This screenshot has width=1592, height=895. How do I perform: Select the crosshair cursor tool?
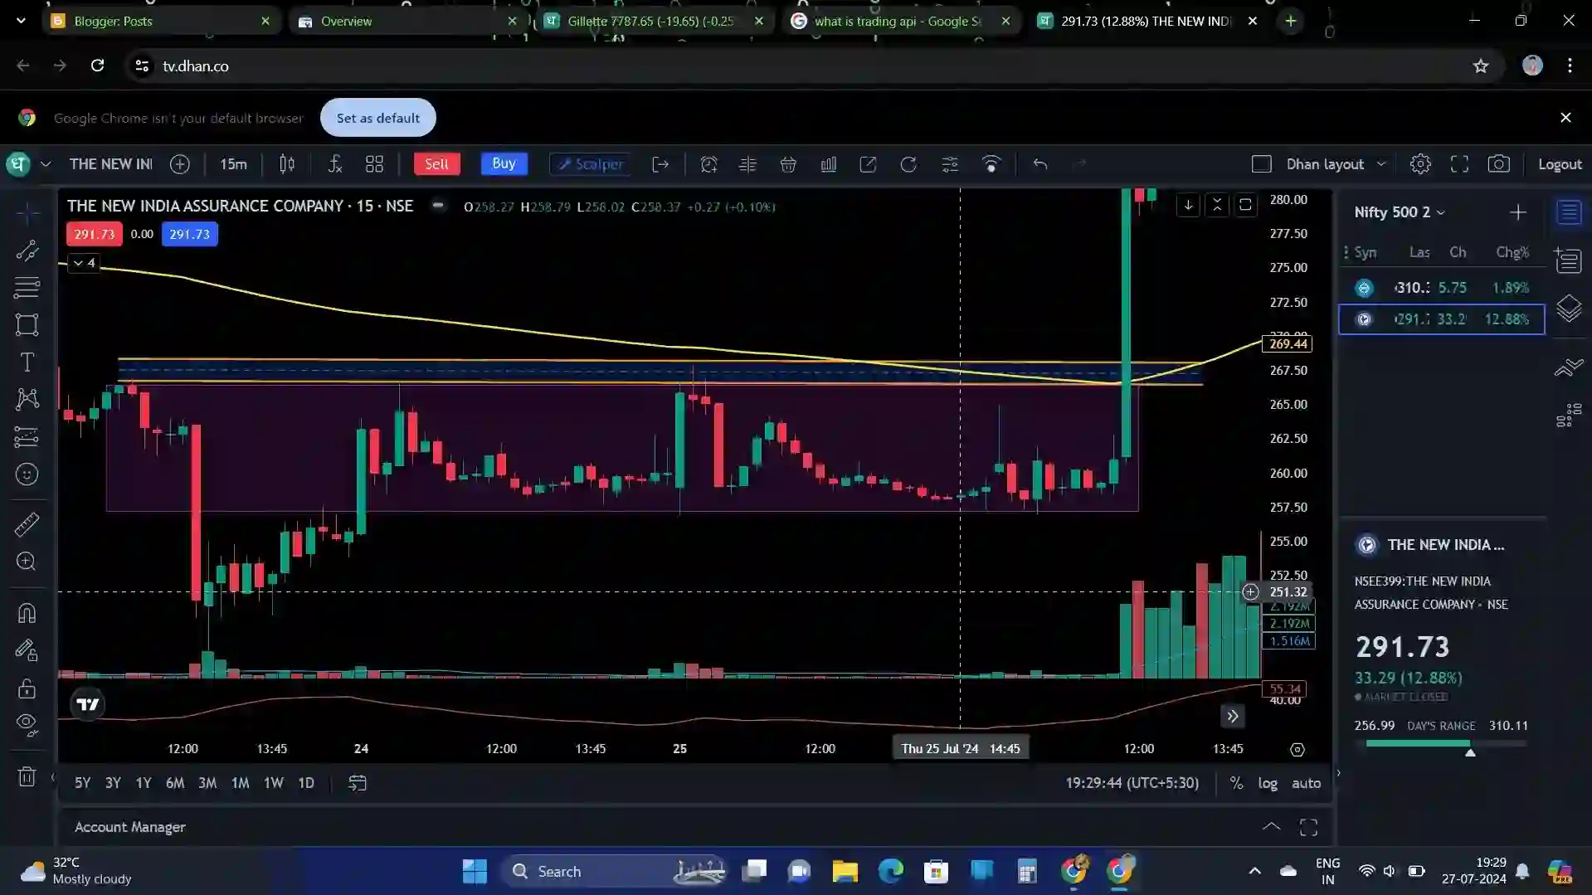[27, 214]
